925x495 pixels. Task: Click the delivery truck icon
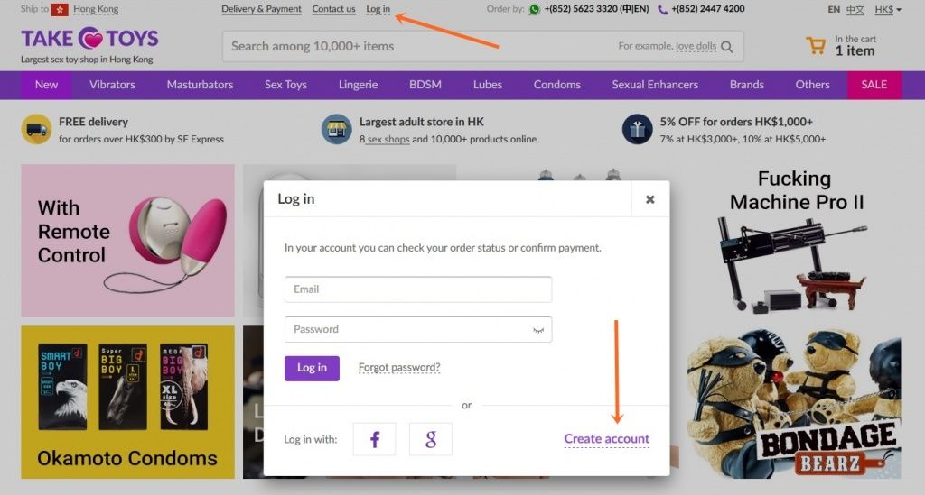coord(36,129)
